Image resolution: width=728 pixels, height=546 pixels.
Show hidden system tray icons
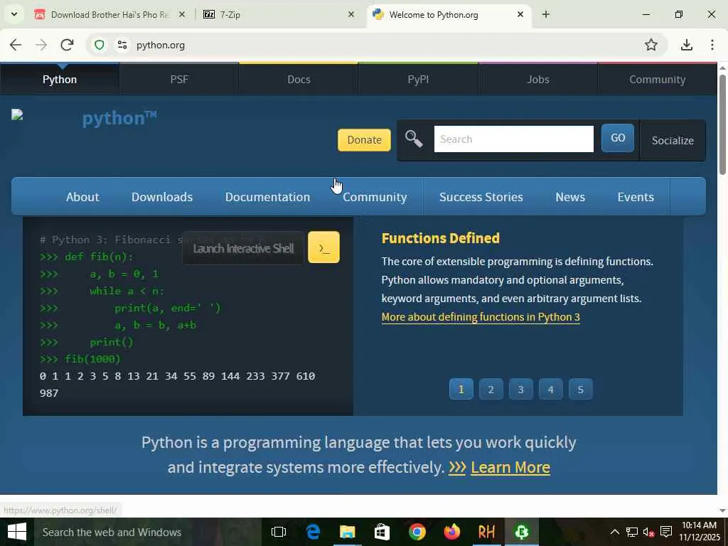(x=614, y=532)
